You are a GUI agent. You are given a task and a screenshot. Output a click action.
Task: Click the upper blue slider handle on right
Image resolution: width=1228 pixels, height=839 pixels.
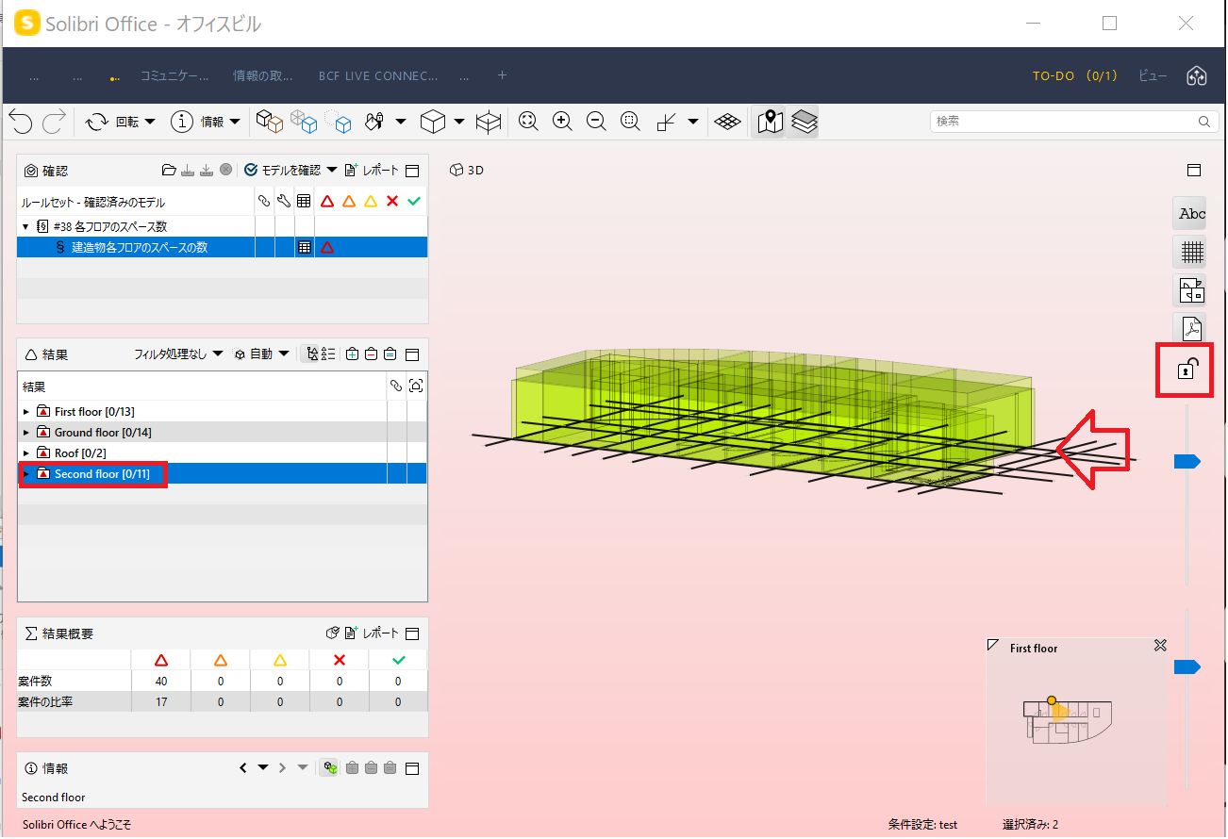point(1187,461)
